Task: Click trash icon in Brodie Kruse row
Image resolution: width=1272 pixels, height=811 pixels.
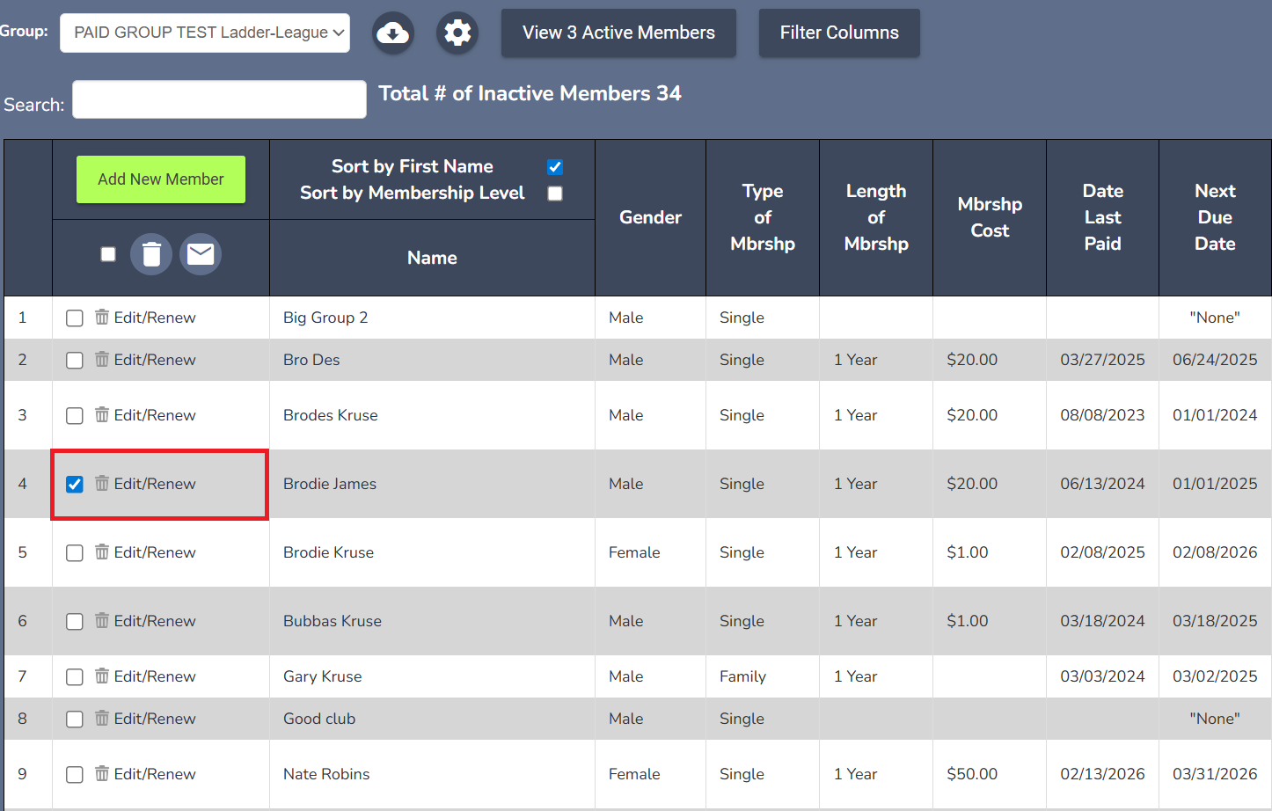Action: tap(102, 552)
